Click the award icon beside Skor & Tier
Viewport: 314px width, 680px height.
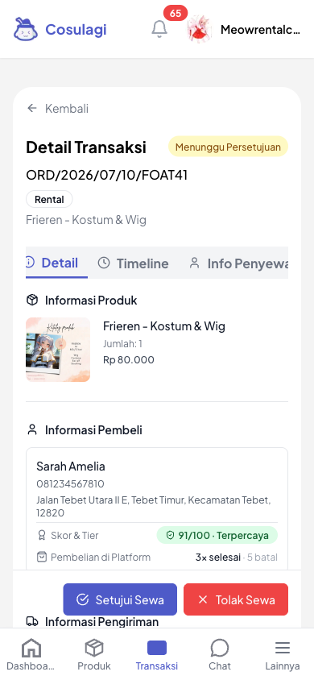(x=42, y=536)
